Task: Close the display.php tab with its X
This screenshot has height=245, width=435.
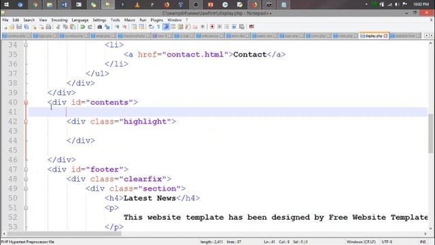Action: click(x=385, y=36)
